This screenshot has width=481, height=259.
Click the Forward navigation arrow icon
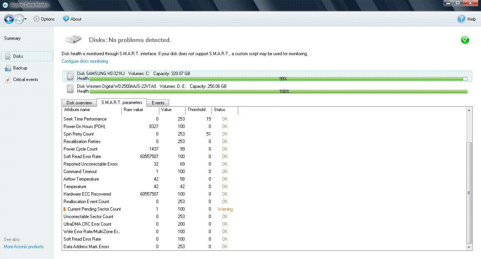click(x=19, y=19)
